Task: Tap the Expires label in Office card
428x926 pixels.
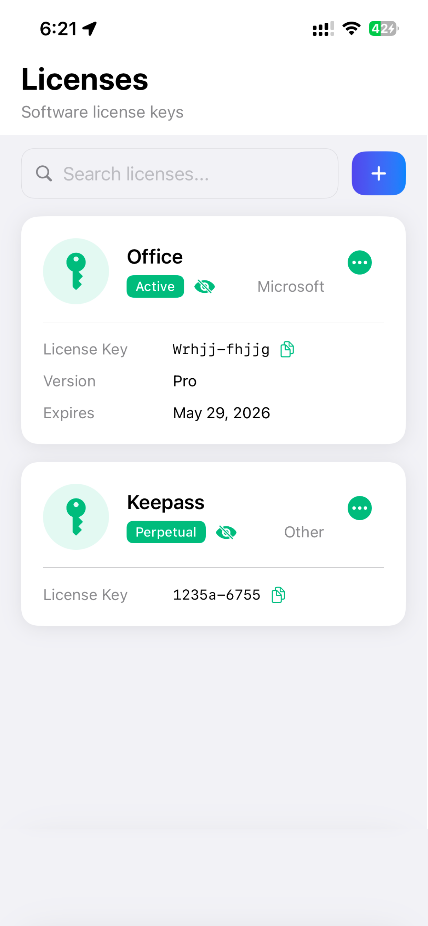Action: coord(69,413)
